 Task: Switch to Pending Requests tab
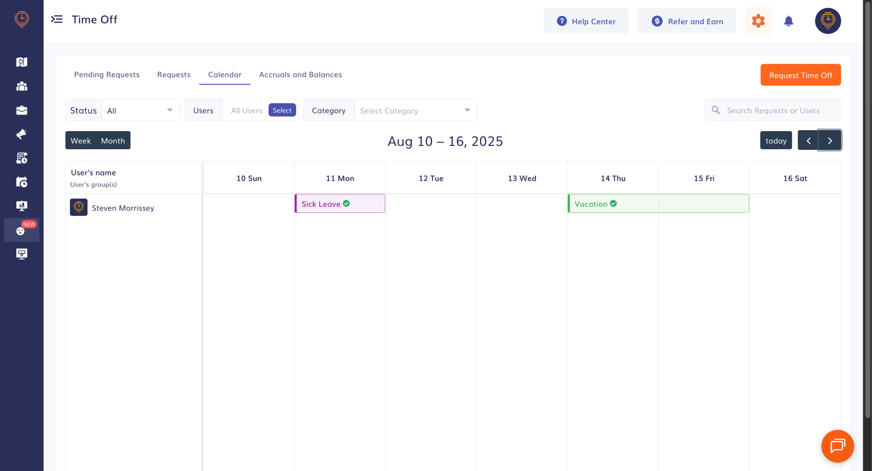pyautogui.click(x=107, y=75)
